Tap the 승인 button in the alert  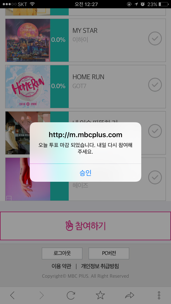click(85, 173)
